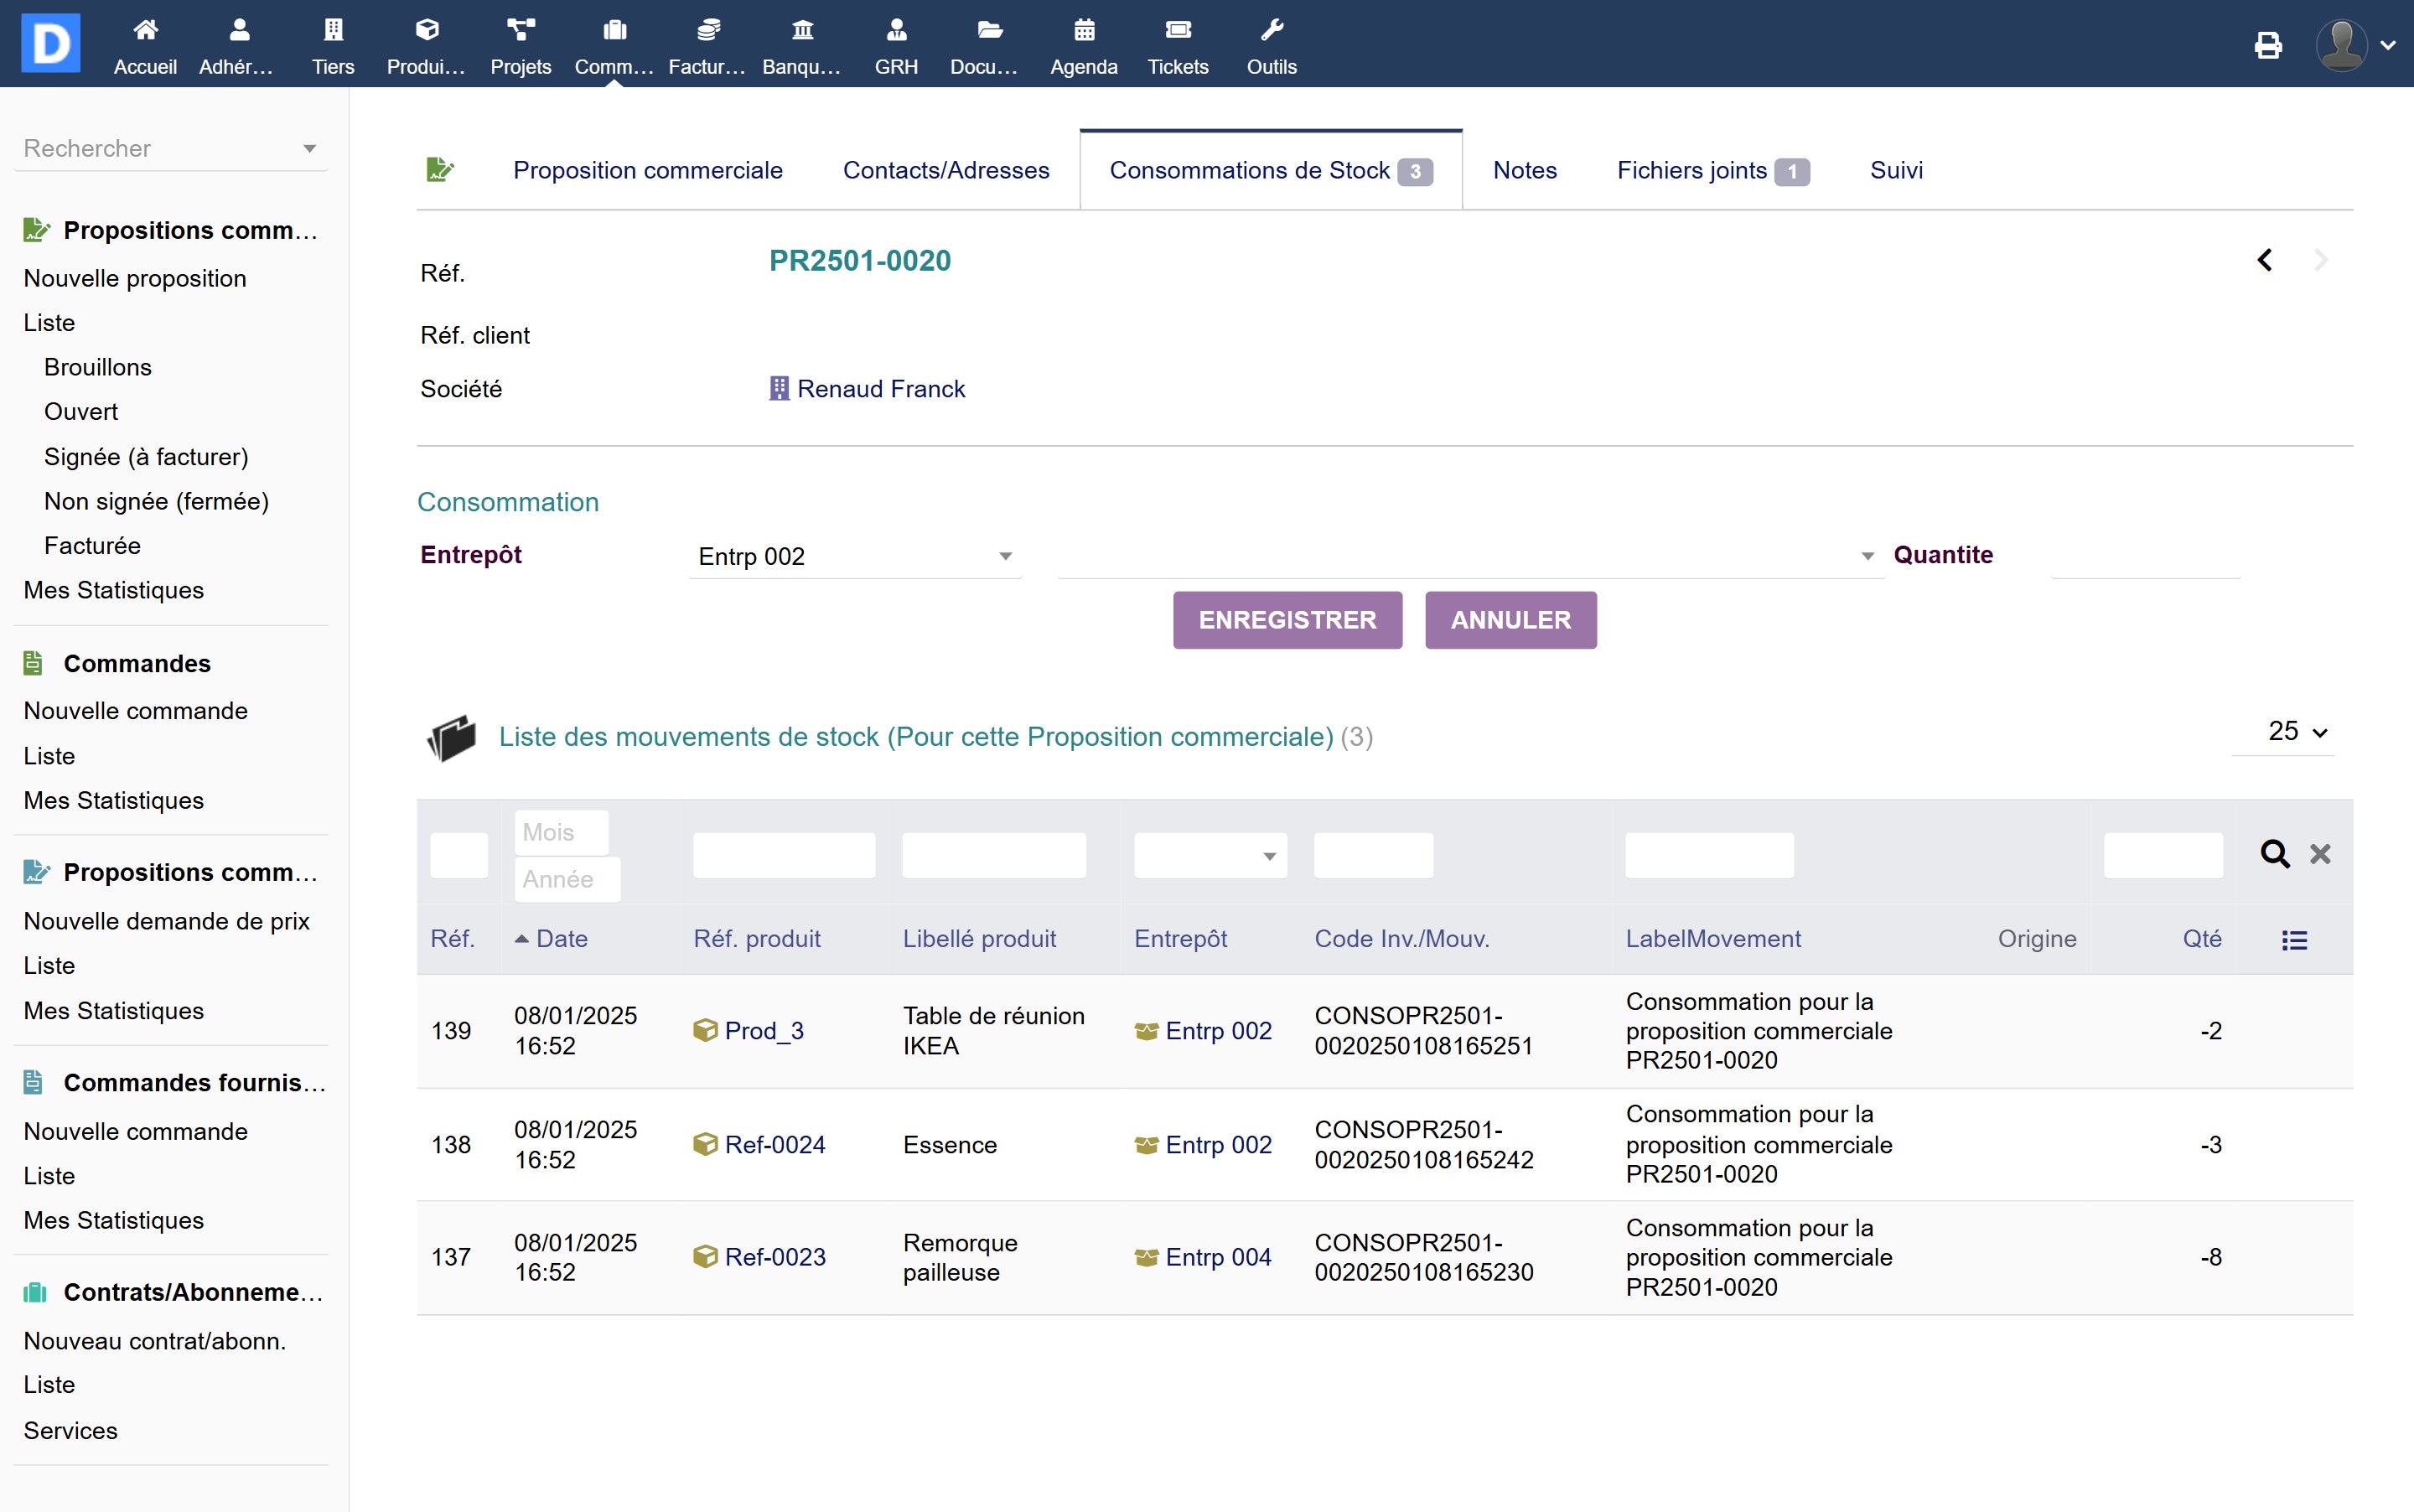Open the Banques module icon
Screen dimensions: 2414x1512
click(802, 31)
